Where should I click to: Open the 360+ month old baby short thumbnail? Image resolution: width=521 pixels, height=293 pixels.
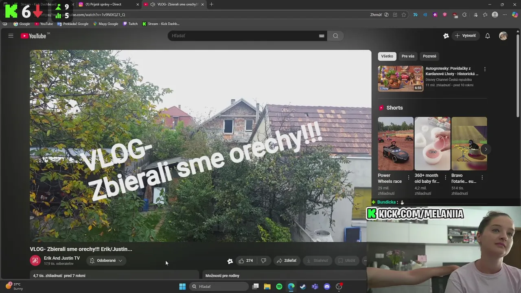[x=432, y=144]
